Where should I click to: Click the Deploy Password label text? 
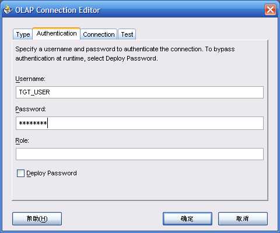coord(51,173)
